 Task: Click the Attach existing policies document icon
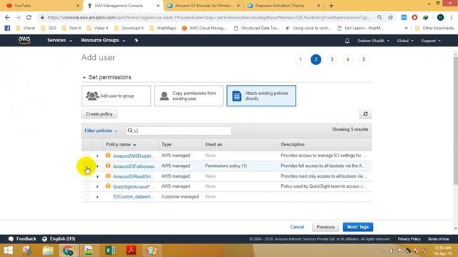point(237,96)
